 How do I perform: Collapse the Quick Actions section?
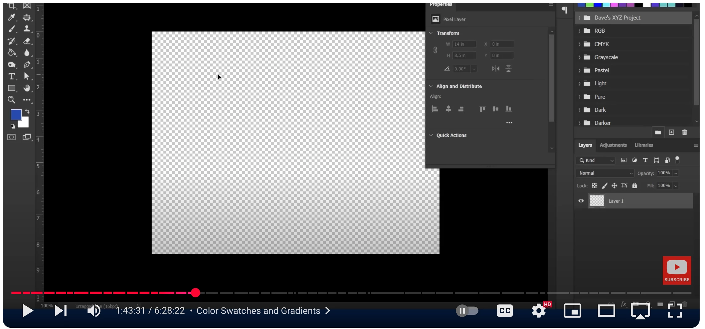[x=431, y=135]
